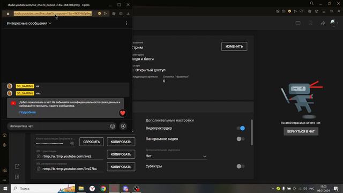Expand the Интересные сообщения chat filter dropdown
The image size is (343, 193).
coord(29,23)
